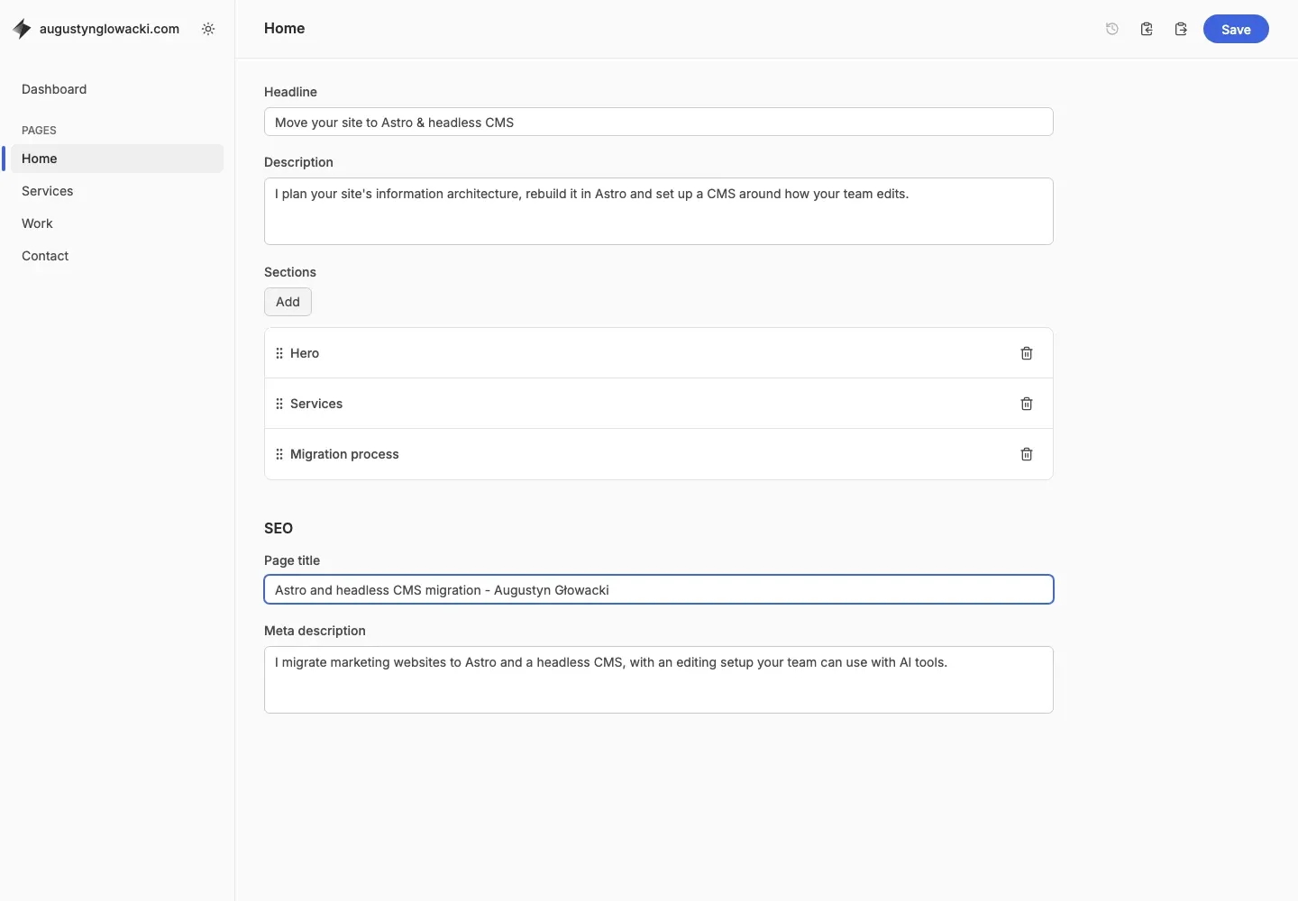The image size is (1298, 901).
Task: Click the clipboard import (paste) icon
Action: [1147, 29]
